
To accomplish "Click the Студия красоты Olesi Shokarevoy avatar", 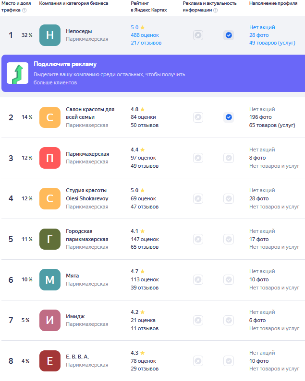I will pyautogui.click(x=50, y=198).
